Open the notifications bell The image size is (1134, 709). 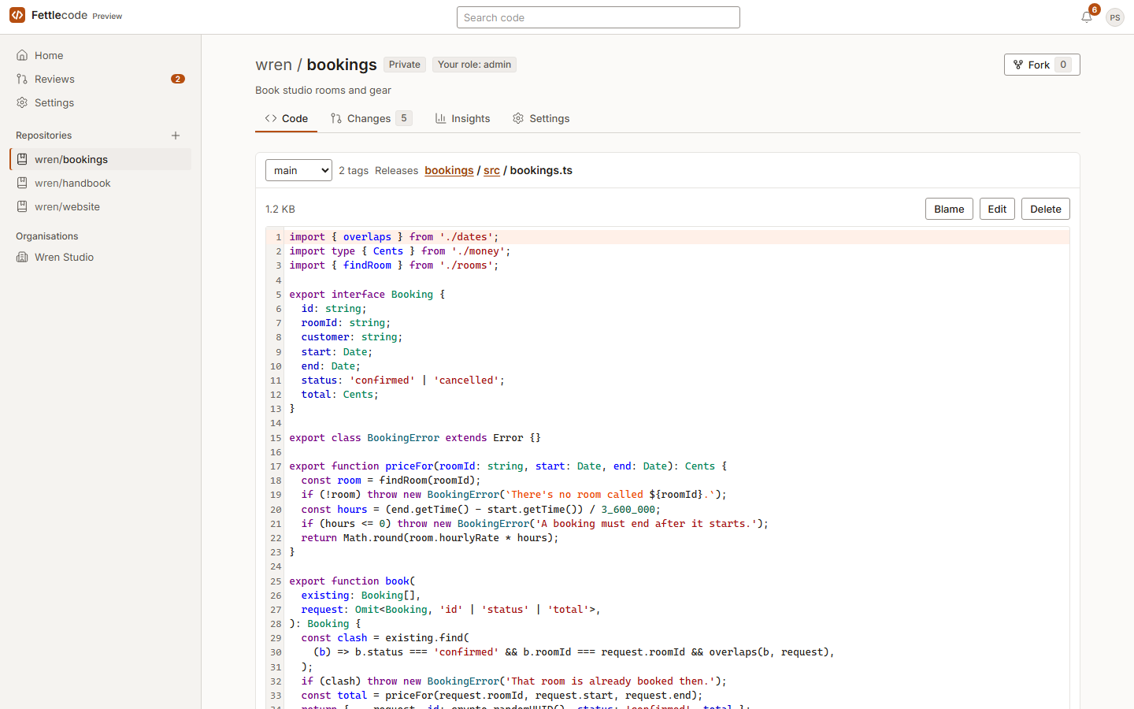[1087, 17]
